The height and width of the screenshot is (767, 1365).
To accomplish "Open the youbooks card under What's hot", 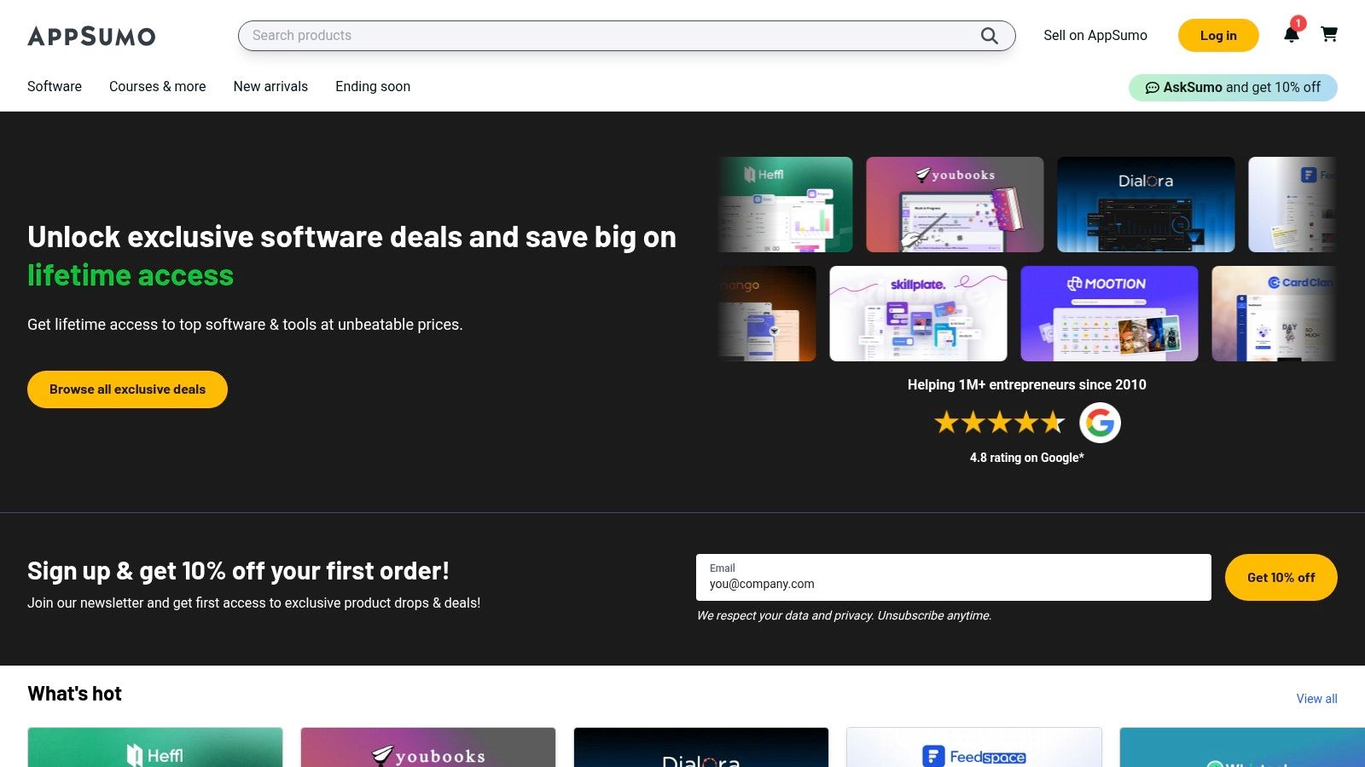I will [x=428, y=747].
